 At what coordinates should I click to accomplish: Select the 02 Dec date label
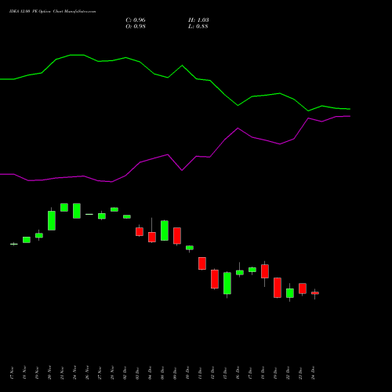coord(125,373)
